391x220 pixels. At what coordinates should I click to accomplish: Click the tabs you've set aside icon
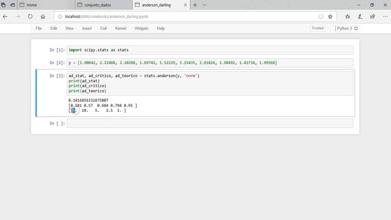coord(3,5)
